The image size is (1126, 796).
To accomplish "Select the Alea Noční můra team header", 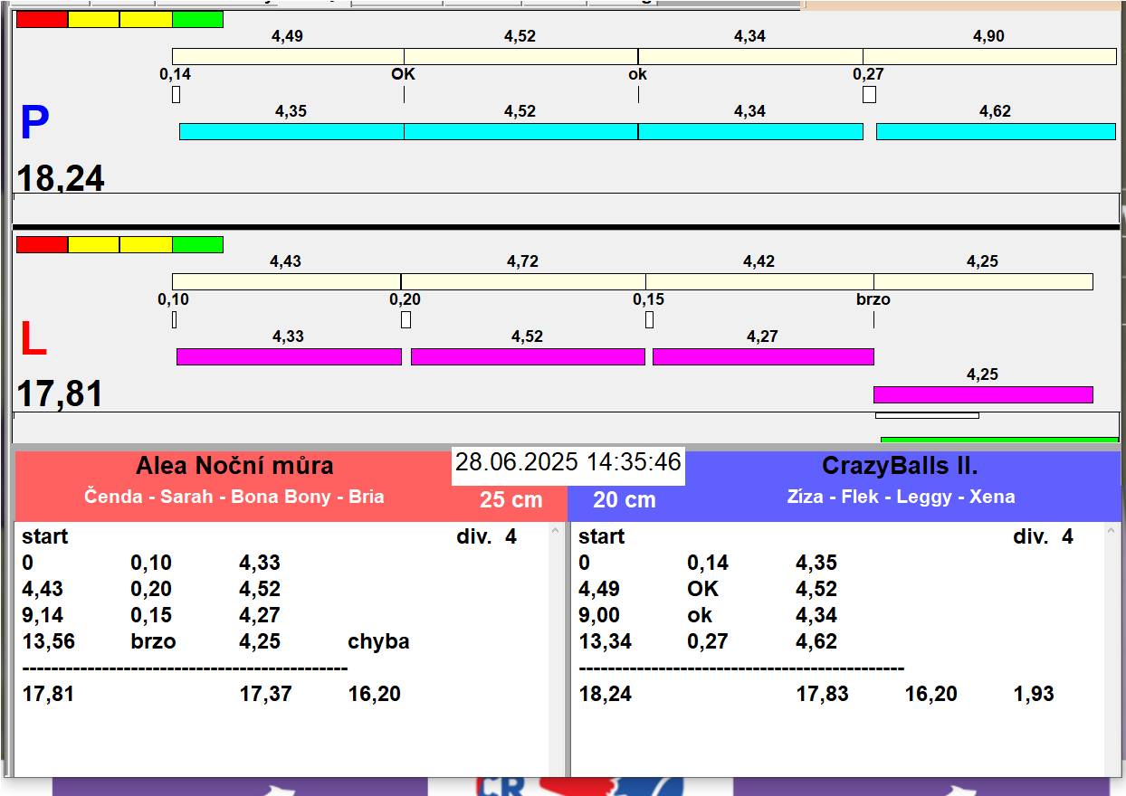I will (x=234, y=466).
